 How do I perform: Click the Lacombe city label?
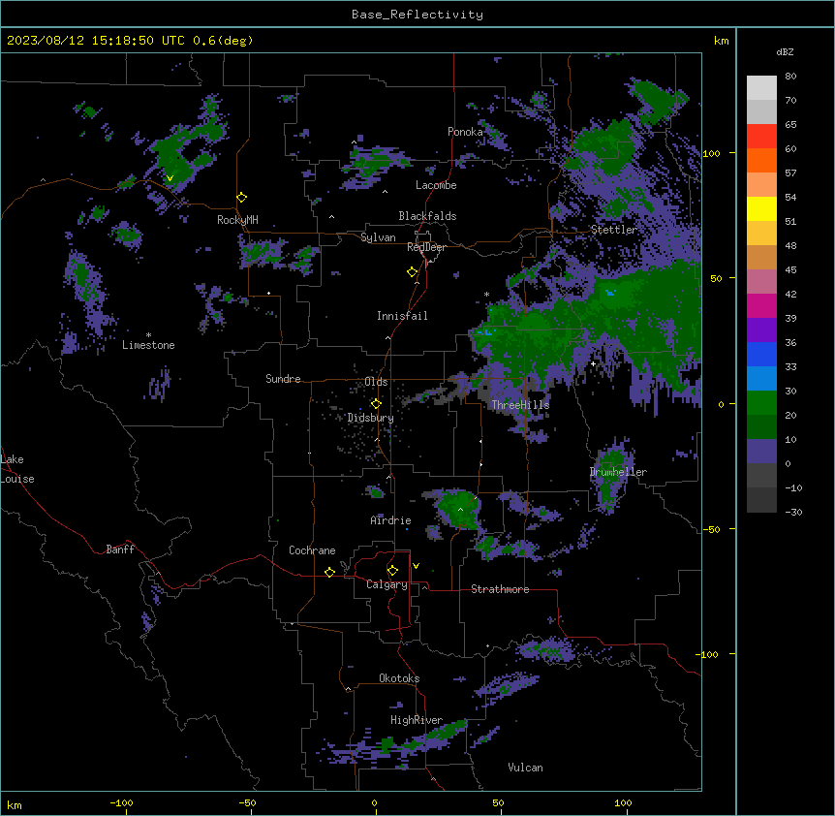click(x=436, y=185)
